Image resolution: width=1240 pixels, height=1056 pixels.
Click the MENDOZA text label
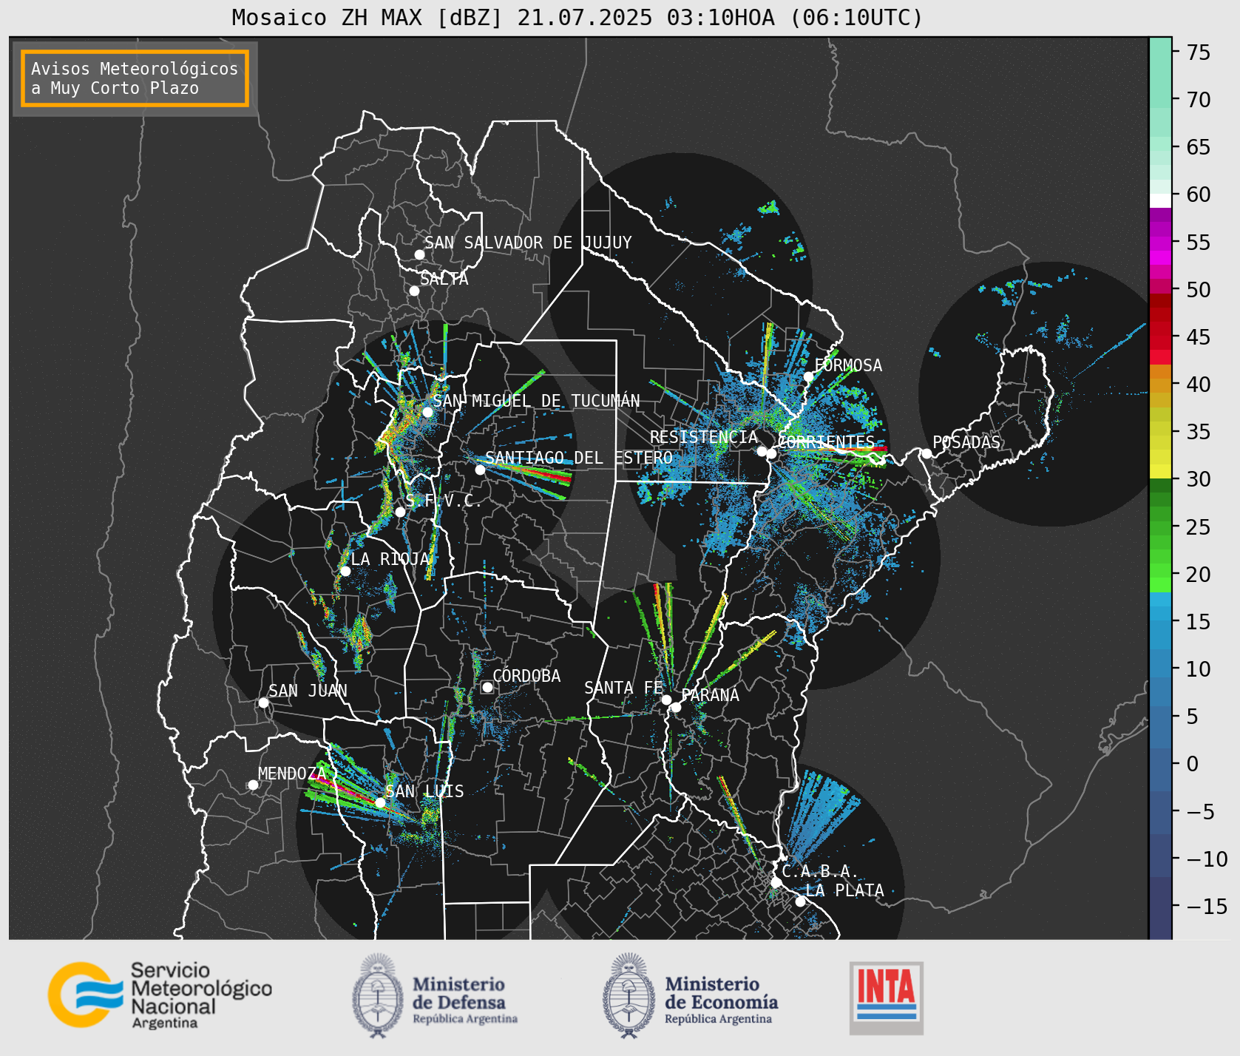[x=292, y=774]
